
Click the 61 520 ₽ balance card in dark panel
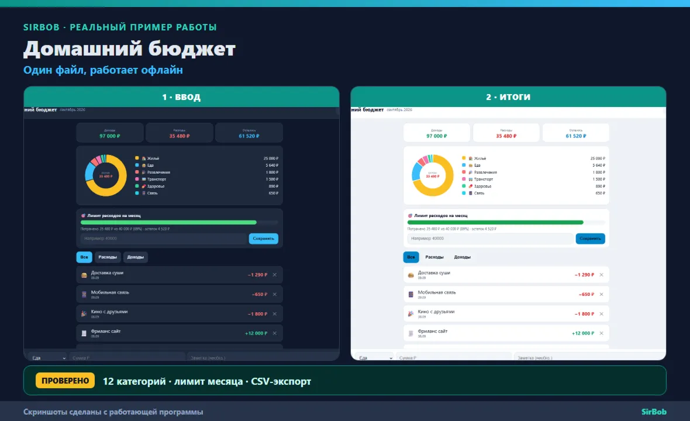[x=249, y=133]
